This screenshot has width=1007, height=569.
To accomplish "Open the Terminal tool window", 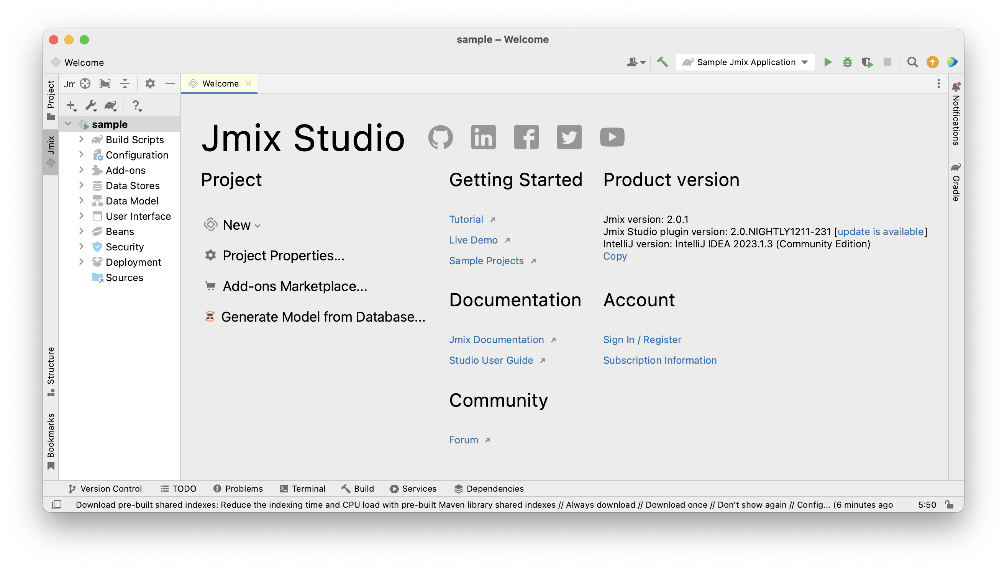I will (x=302, y=489).
